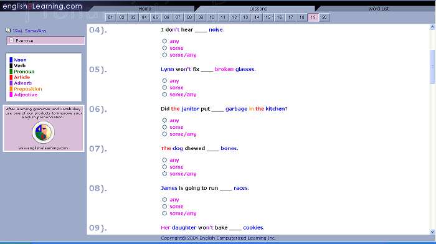Click the word 'cookies' in question 09
This screenshot has width=436, height=244.
click(x=253, y=228)
